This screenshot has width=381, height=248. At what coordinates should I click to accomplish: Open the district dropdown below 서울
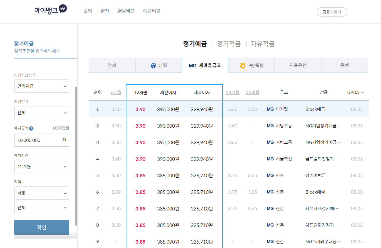coord(42,208)
